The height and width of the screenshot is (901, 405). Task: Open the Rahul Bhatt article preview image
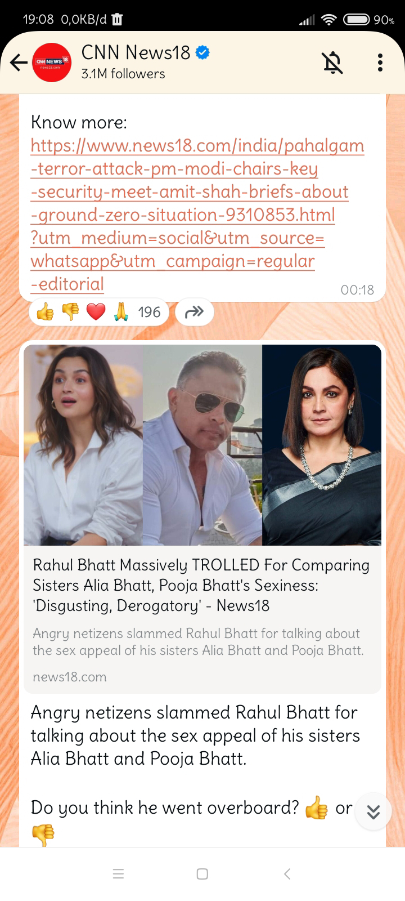click(x=202, y=445)
